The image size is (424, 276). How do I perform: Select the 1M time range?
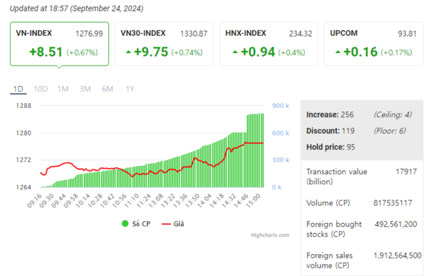(x=63, y=89)
